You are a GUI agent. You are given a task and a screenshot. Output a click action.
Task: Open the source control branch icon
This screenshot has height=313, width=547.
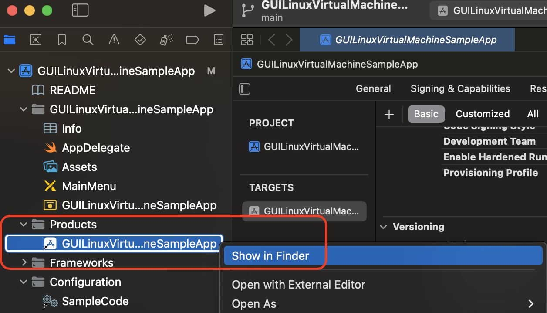click(249, 10)
